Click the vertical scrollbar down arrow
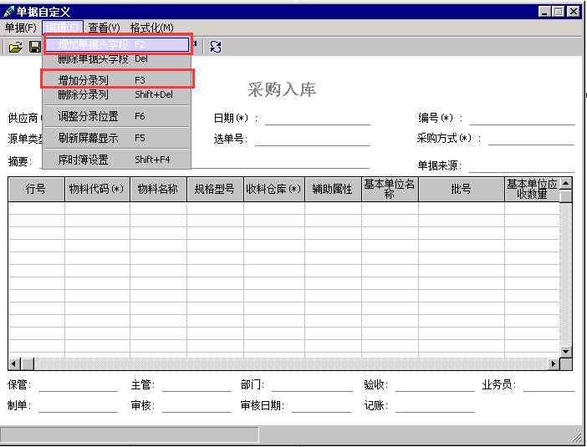The width and height of the screenshot is (587, 447). tap(566, 352)
